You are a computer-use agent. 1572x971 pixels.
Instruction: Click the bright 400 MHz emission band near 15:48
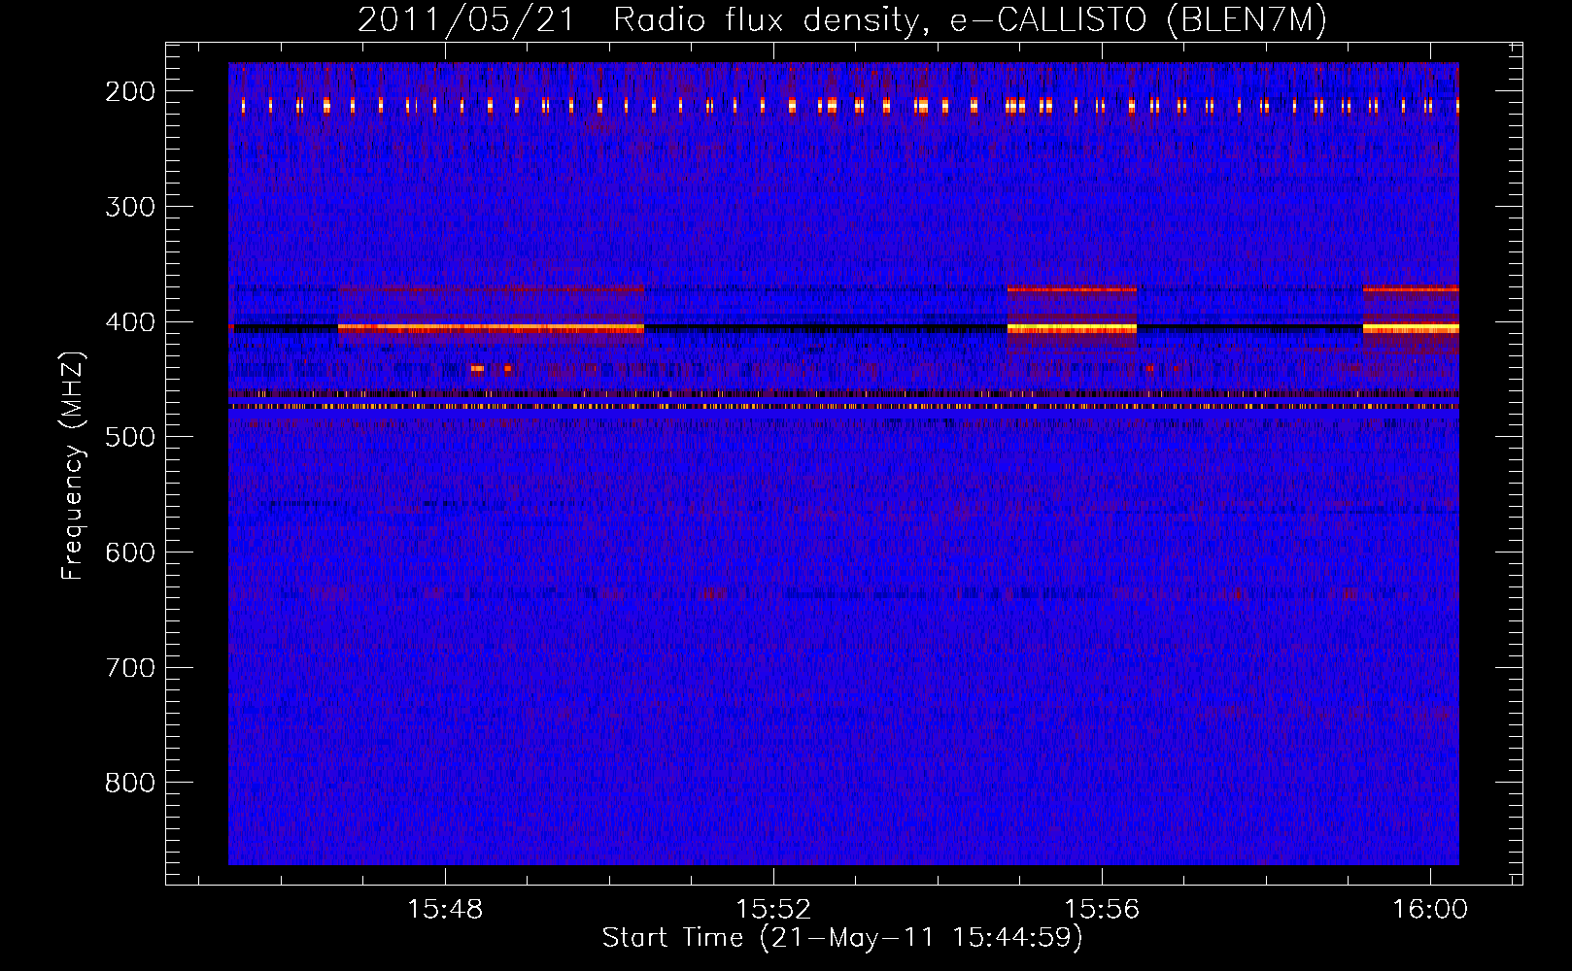click(491, 328)
